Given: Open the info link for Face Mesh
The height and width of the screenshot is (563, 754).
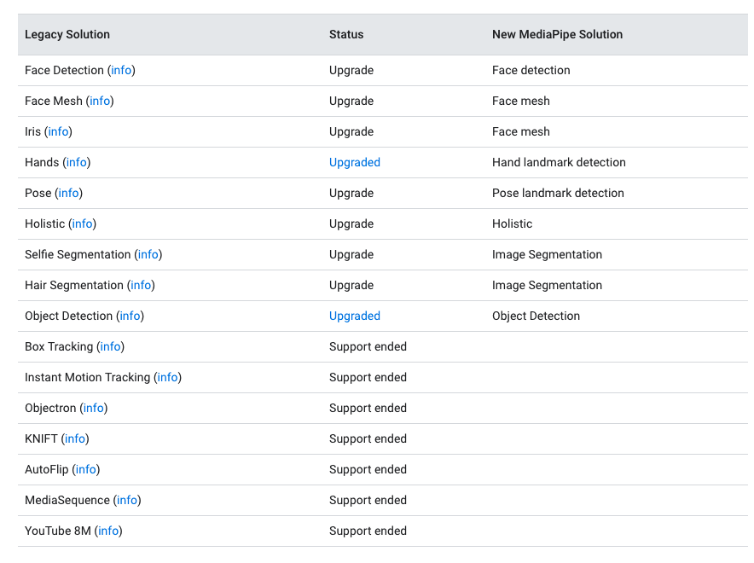Looking at the screenshot, I should [100, 101].
